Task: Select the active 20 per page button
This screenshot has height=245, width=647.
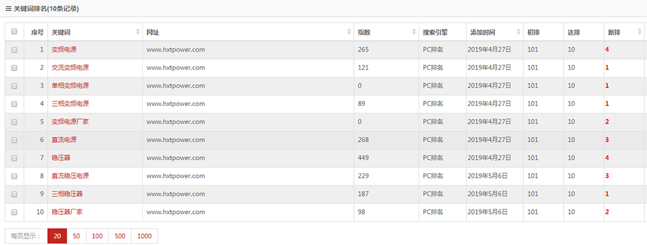Action: 58,237
